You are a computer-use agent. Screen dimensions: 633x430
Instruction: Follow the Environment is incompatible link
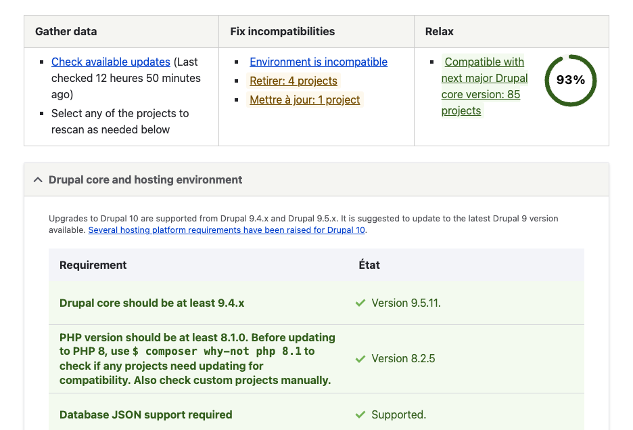(x=319, y=62)
